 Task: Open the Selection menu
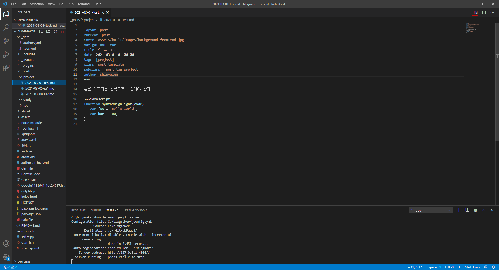tap(37, 4)
